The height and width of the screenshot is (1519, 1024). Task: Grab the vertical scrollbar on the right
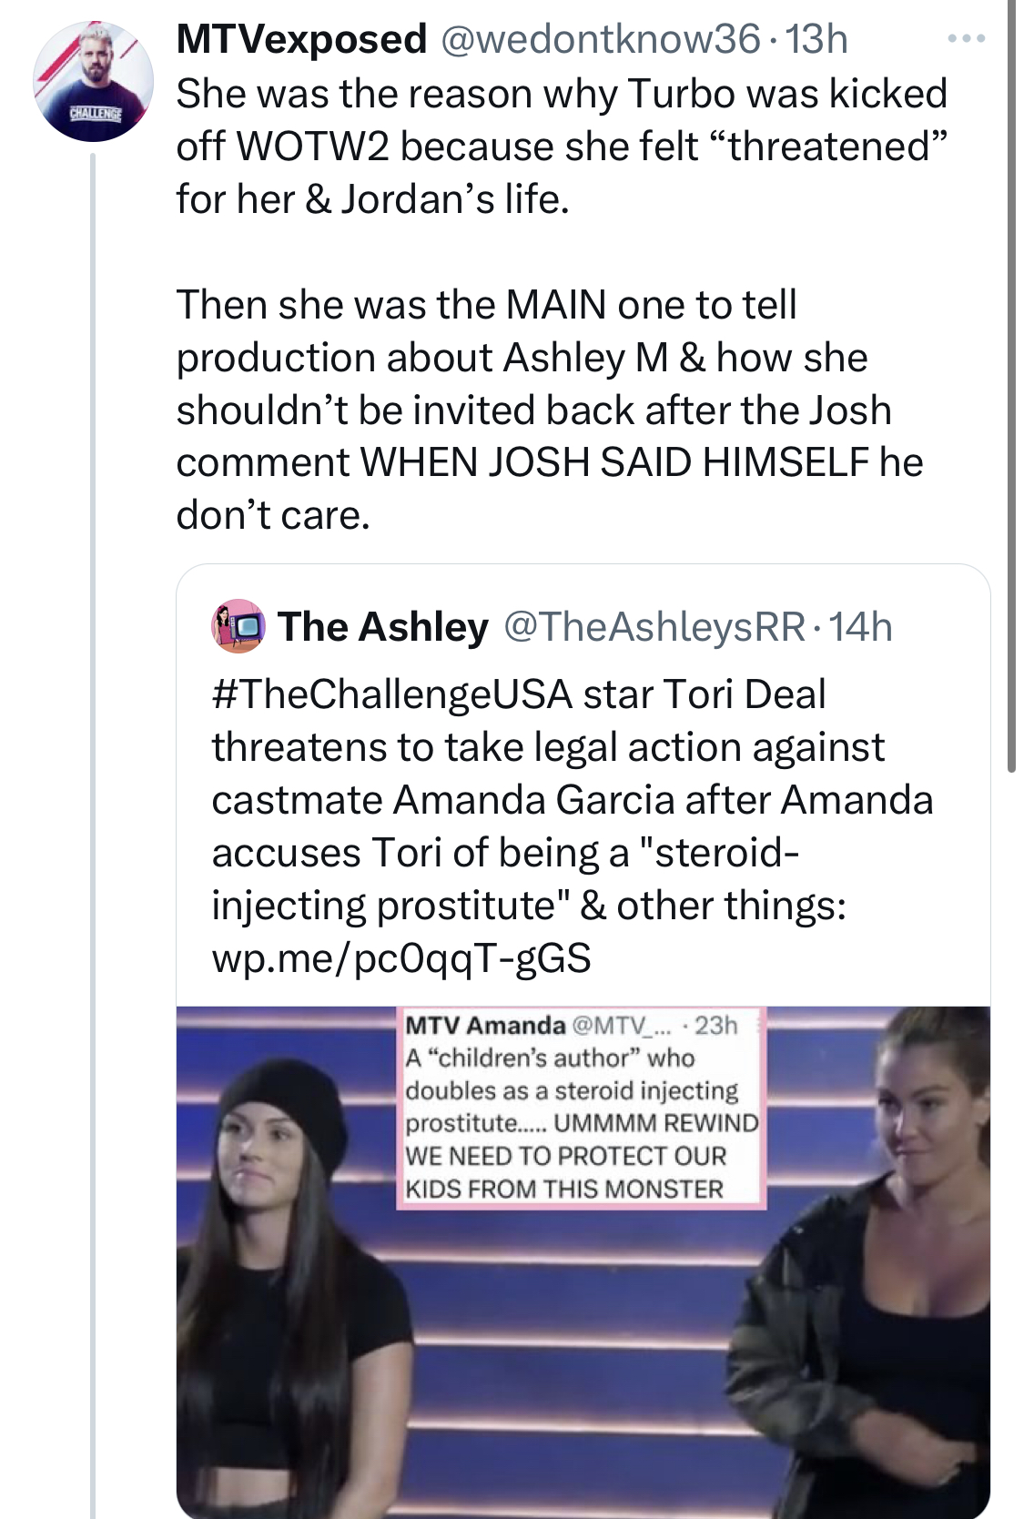point(1011,386)
